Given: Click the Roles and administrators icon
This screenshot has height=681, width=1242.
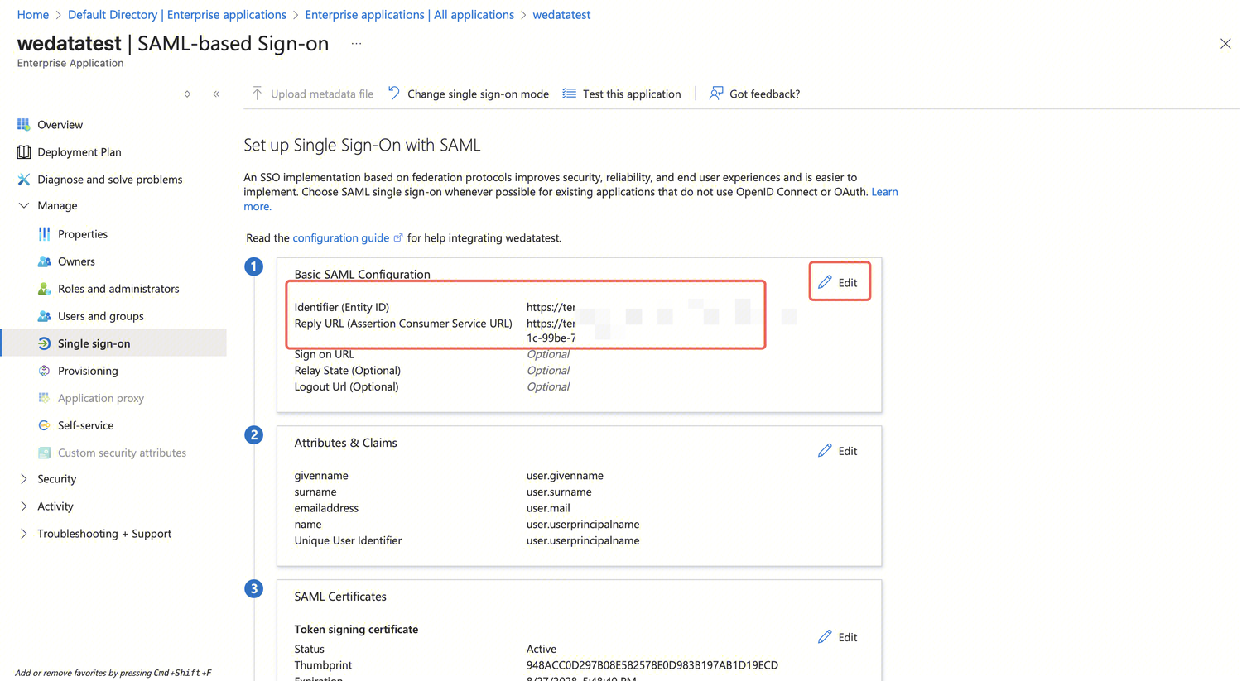Looking at the screenshot, I should 44,289.
